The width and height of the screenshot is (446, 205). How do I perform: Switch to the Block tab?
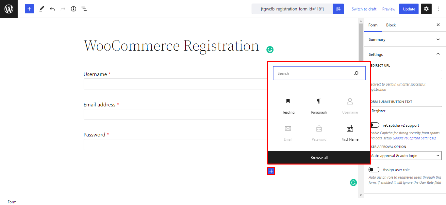390,25
